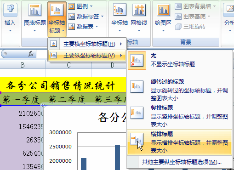
Task: Click the 背景 ribbon group label
Action: click(x=186, y=42)
